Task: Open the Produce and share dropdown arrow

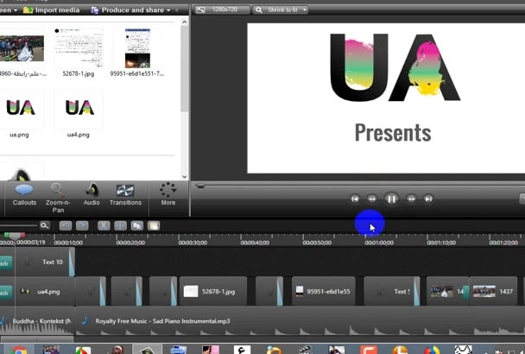Action: [x=168, y=10]
